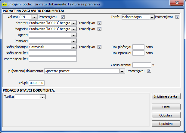Expand Tip (namena) dokumenta dropdown
Screen dimensions: 186x133
point(122,71)
